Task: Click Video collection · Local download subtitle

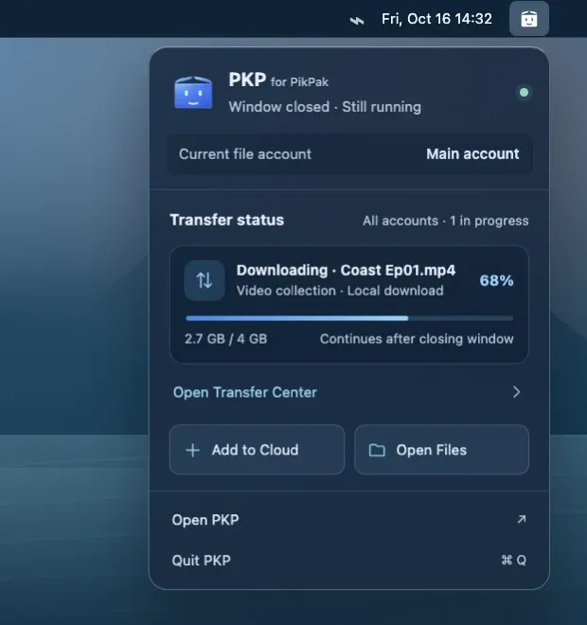Action: [x=340, y=291]
